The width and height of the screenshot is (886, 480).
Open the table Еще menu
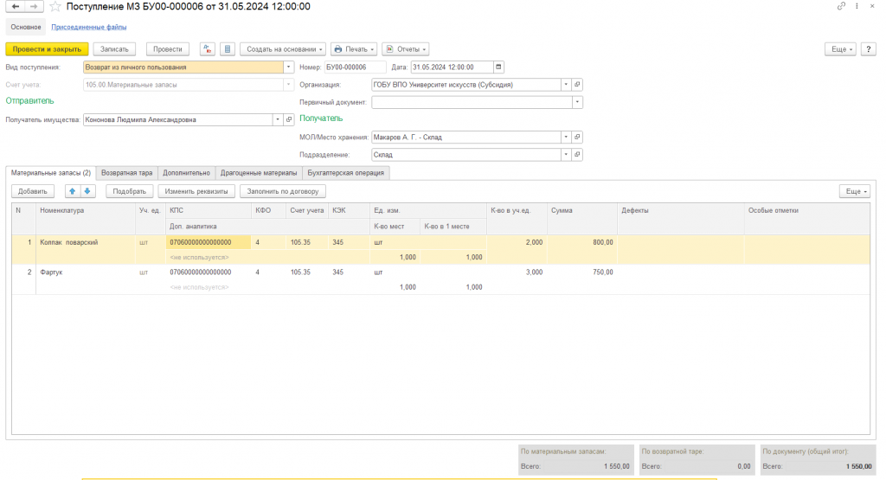pos(854,191)
